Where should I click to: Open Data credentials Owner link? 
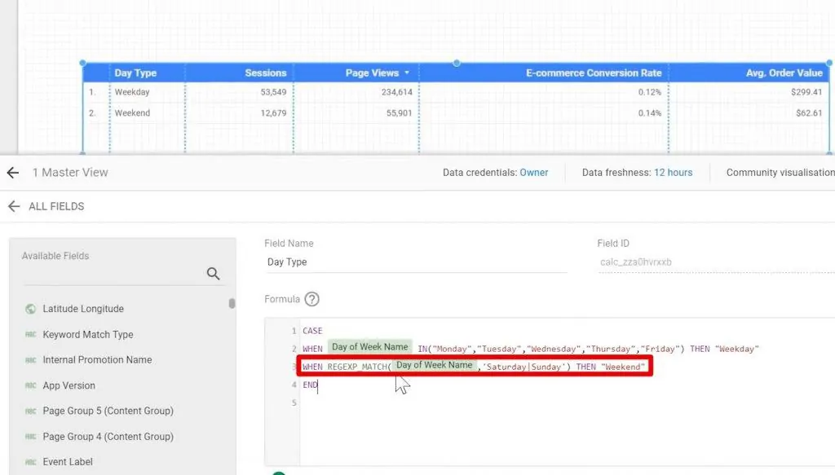point(534,173)
